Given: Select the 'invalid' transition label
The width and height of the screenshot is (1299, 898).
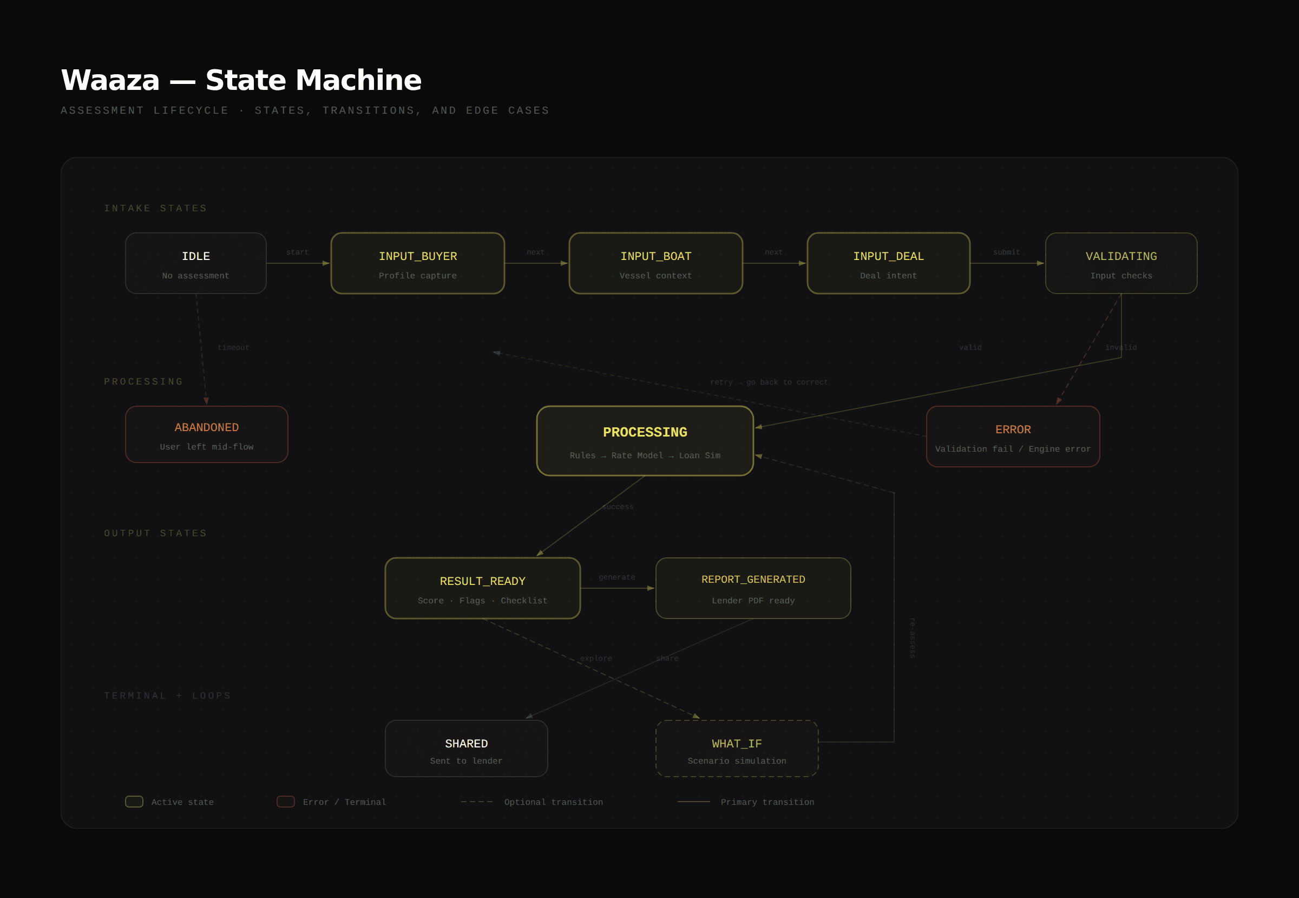Looking at the screenshot, I should [1122, 347].
